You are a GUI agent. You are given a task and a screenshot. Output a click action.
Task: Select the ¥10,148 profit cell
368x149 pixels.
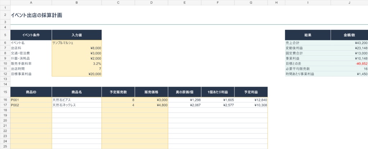(349, 58)
